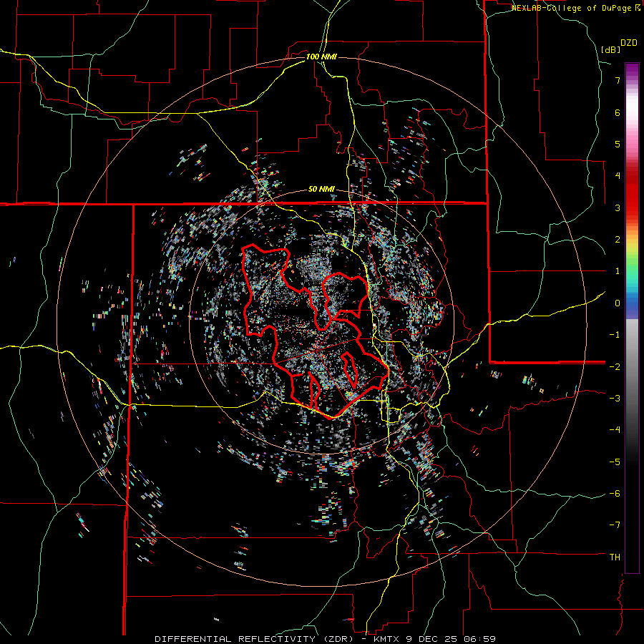Click the -7 value on the color scale
Viewport: 644px width, 644px height.
click(615, 525)
